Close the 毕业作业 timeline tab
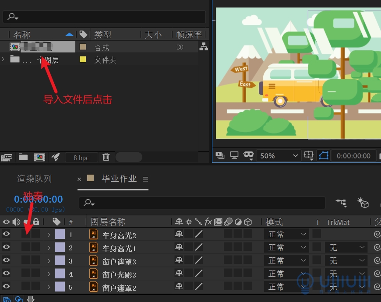Screen dimensions: 381x302 [79, 179]
